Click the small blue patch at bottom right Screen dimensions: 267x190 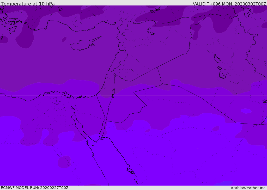click(x=224, y=183)
